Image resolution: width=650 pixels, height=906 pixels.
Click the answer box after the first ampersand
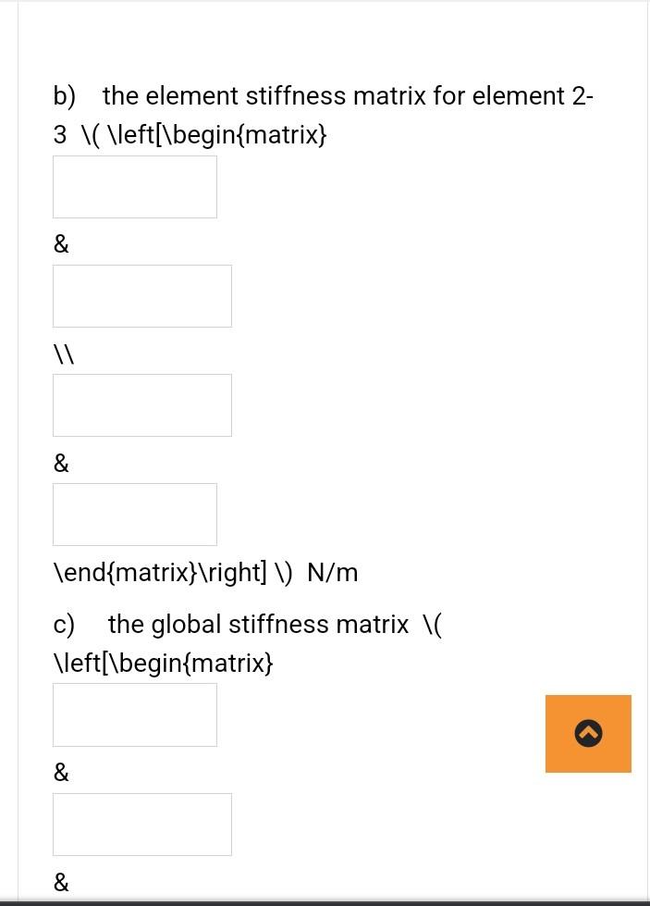coord(141,295)
